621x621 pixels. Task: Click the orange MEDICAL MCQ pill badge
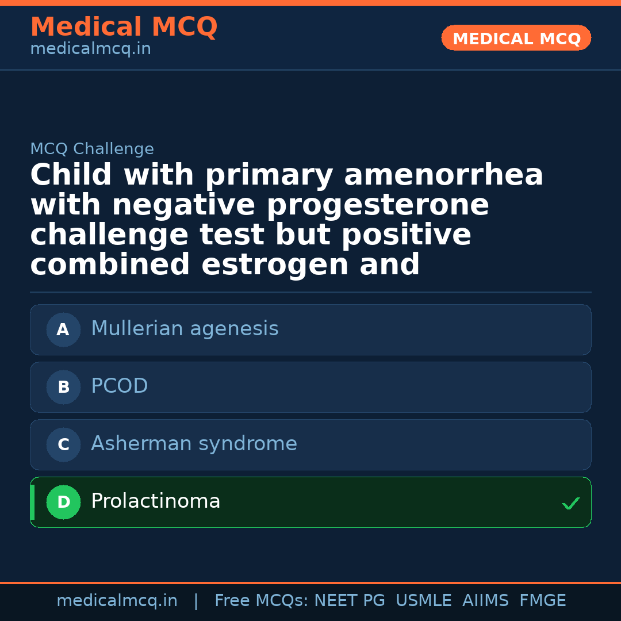516,38
